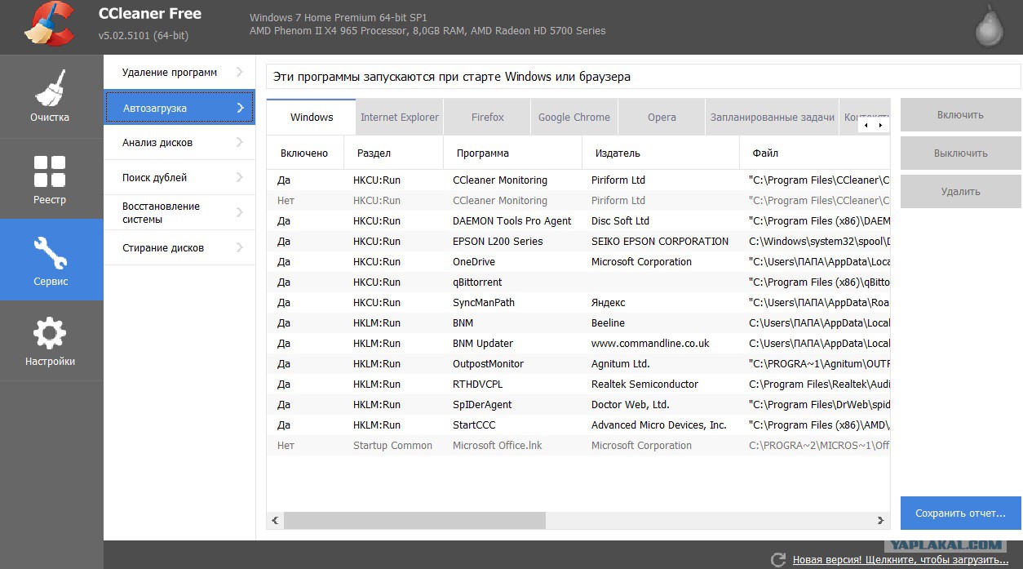
Task: Switch to the Internet Explorer tab
Action: click(400, 117)
